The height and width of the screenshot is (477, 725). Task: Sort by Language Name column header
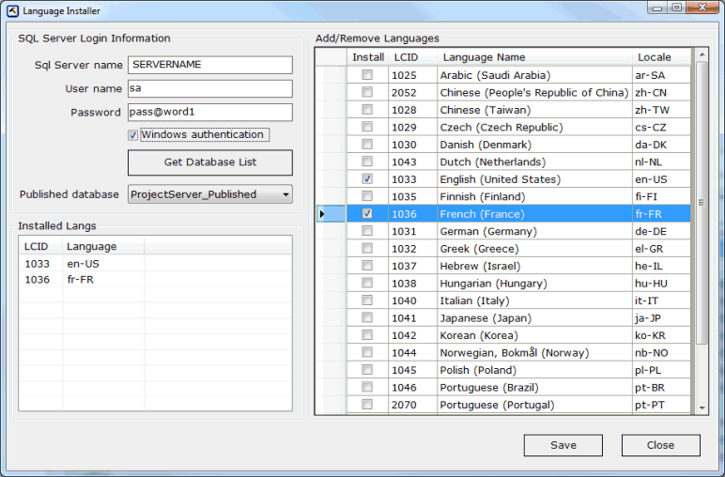pos(534,57)
